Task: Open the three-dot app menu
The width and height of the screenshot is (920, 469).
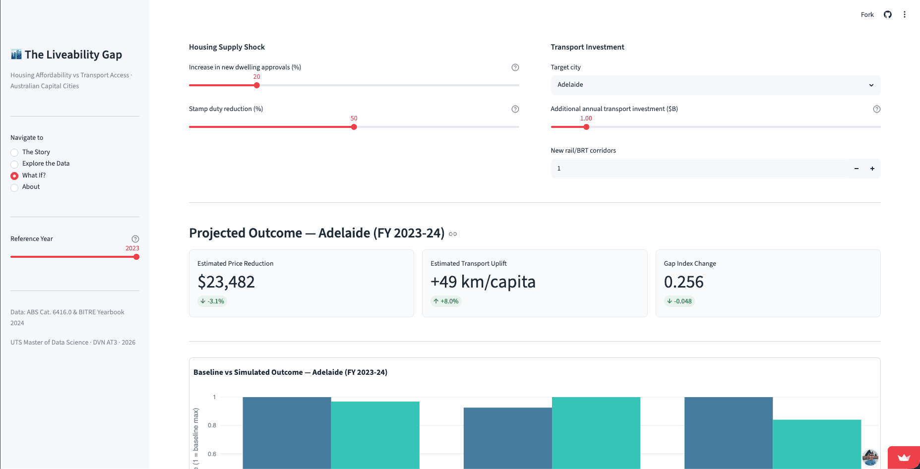Action: pos(905,14)
